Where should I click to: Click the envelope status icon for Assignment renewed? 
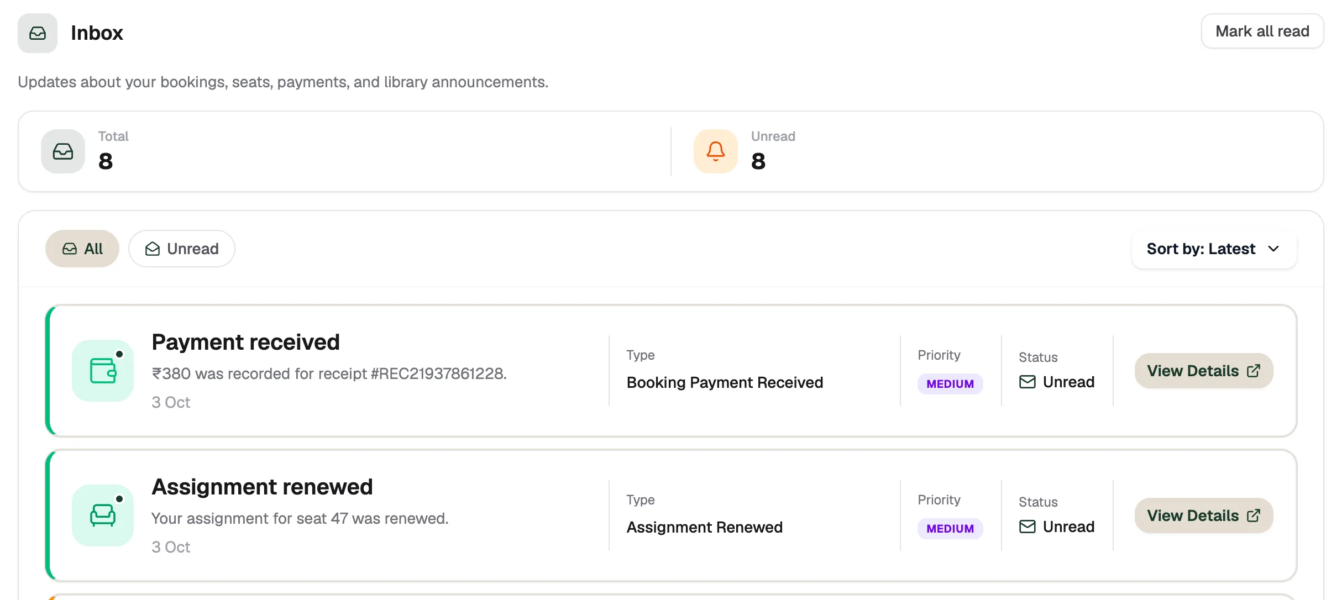tap(1028, 527)
